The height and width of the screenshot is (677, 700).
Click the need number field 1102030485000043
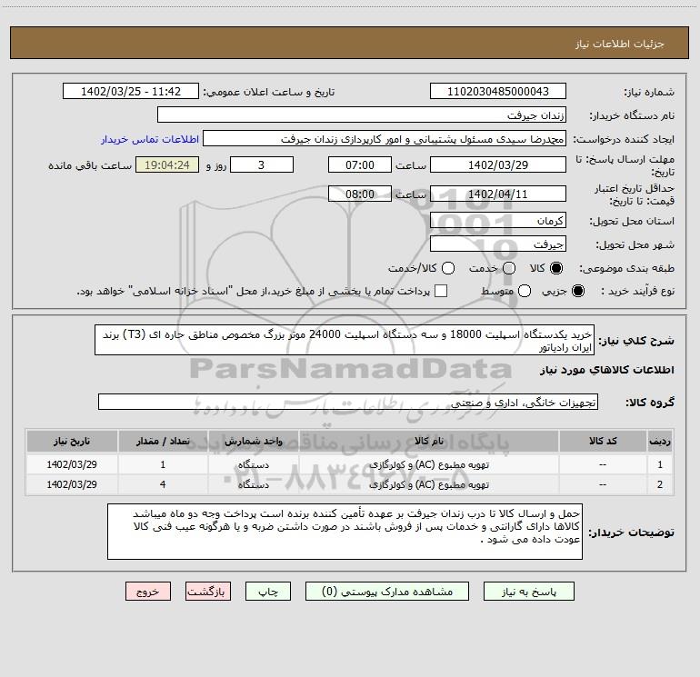click(498, 92)
